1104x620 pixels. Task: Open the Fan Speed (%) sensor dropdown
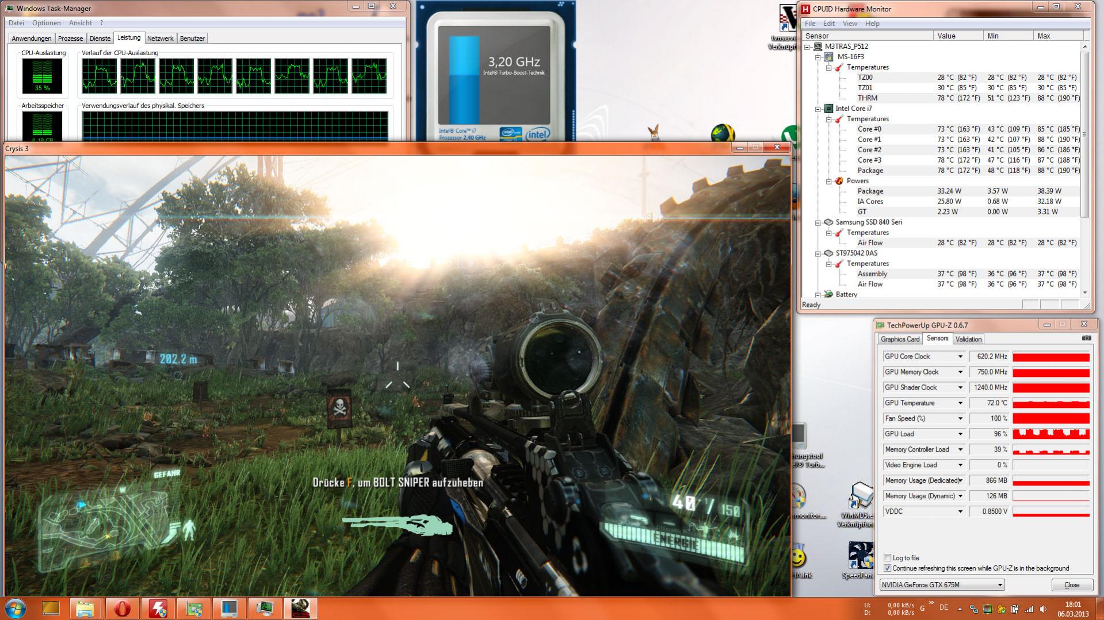point(960,419)
